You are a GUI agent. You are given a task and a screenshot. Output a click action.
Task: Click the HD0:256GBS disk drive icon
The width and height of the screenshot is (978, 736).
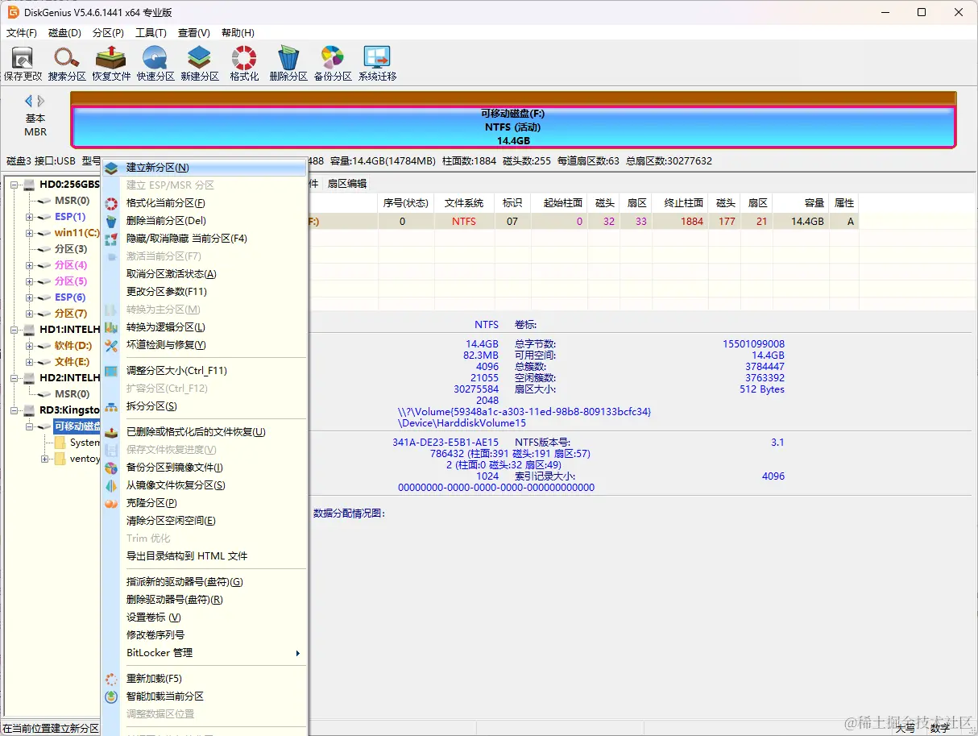pos(30,185)
